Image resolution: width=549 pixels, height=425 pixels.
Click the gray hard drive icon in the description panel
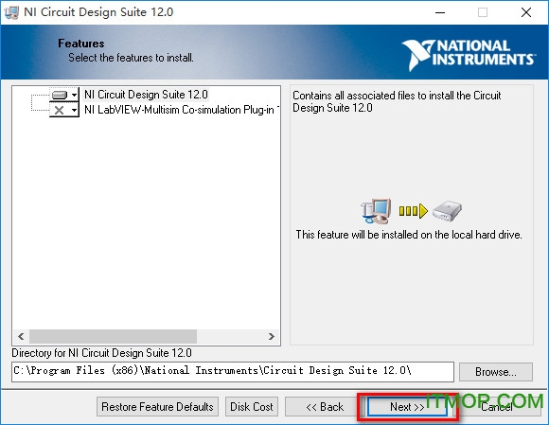click(x=447, y=211)
